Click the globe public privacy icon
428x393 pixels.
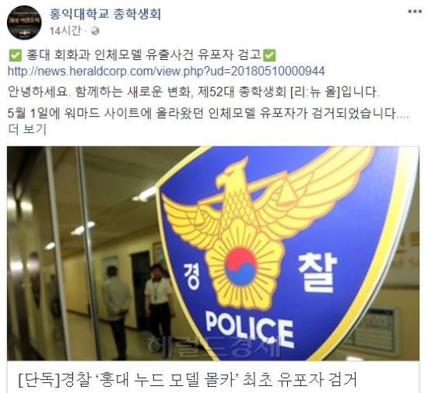pos(95,31)
